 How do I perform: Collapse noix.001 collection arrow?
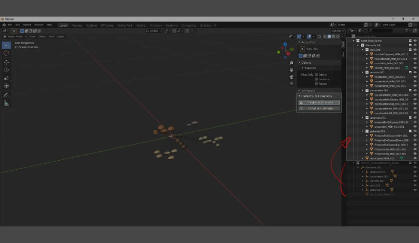[363, 50]
